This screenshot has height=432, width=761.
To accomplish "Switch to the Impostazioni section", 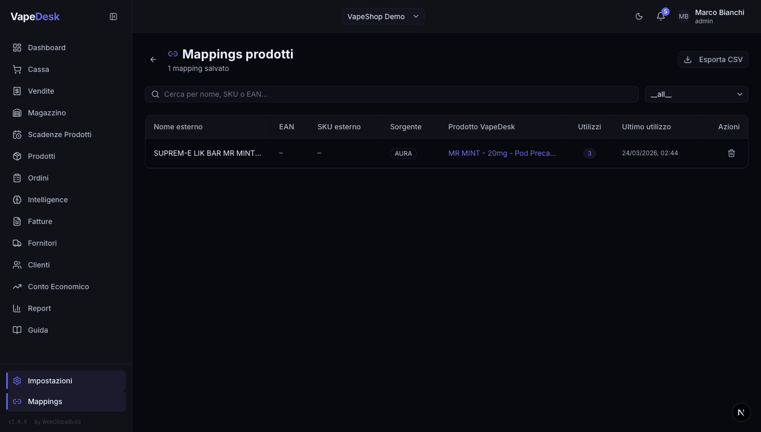I will tap(50, 380).
